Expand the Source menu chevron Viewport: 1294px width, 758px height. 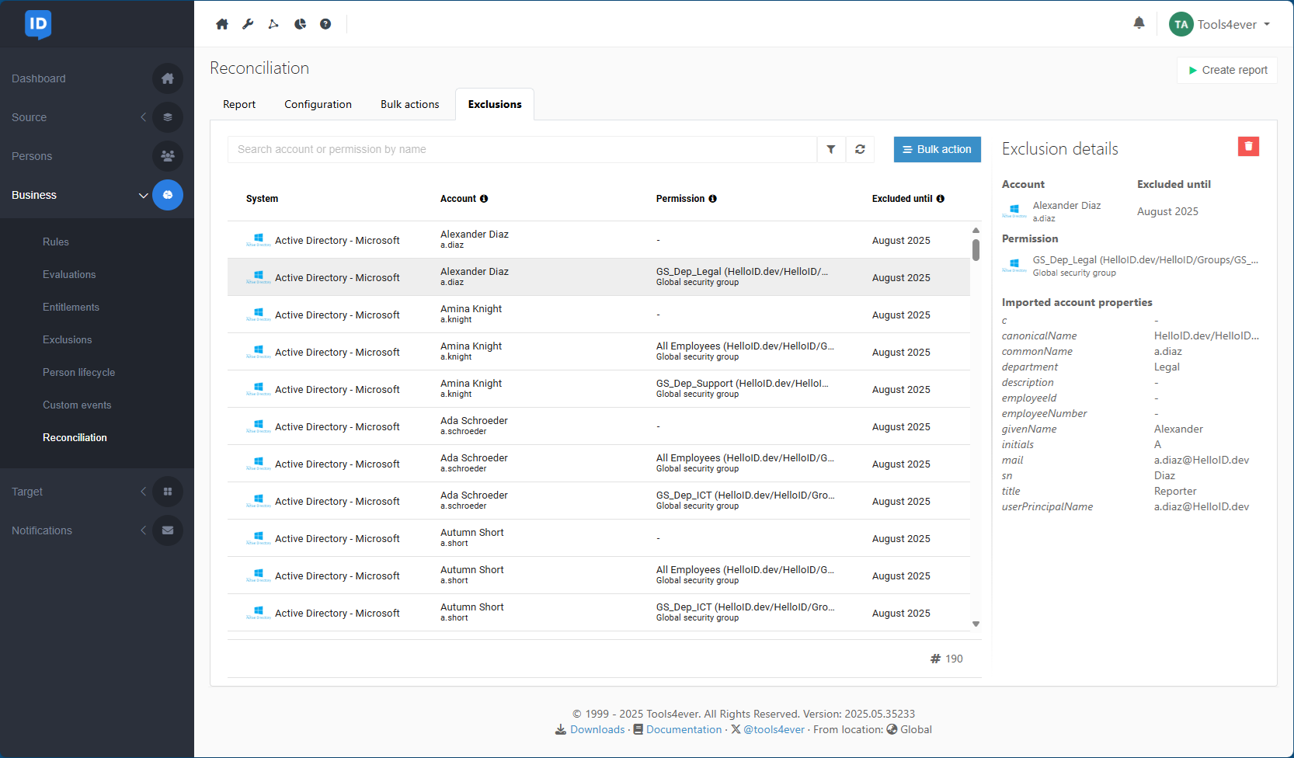(143, 117)
